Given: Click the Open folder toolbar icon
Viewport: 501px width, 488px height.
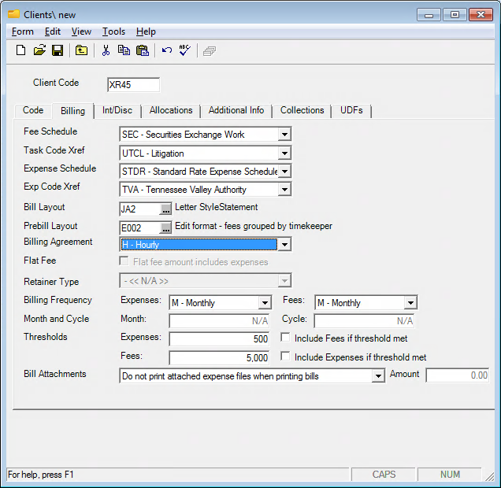Looking at the screenshot, I should point(39,50).
